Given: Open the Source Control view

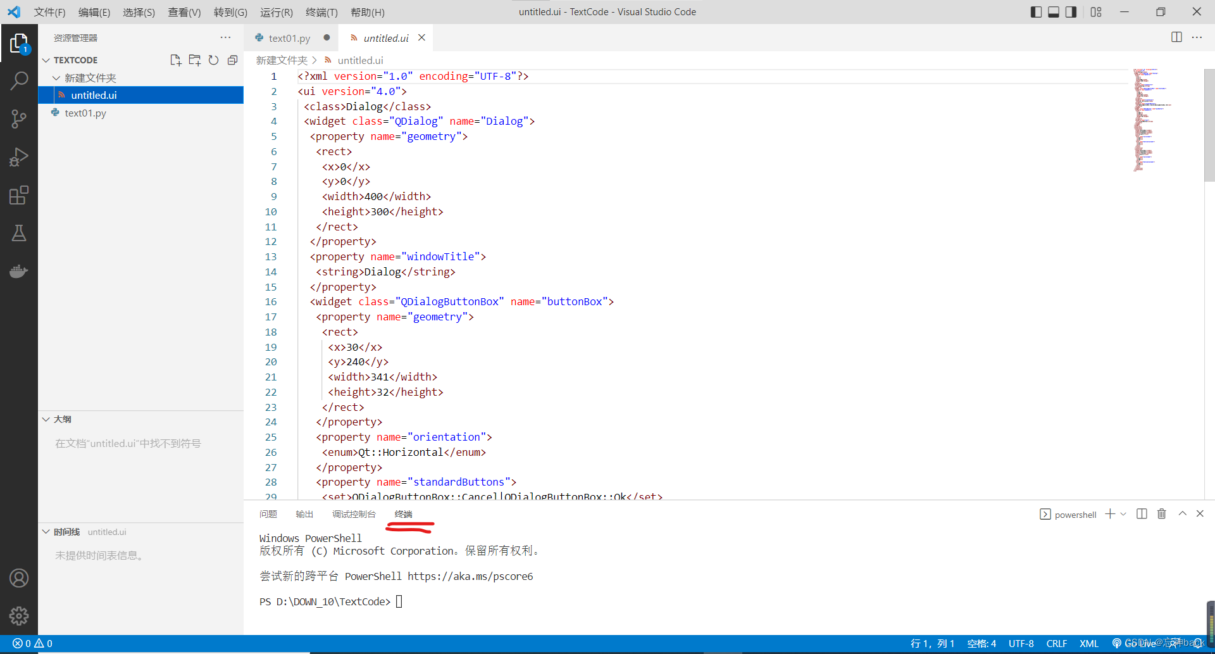Looking at the screenshot, I should coord(19,118).
